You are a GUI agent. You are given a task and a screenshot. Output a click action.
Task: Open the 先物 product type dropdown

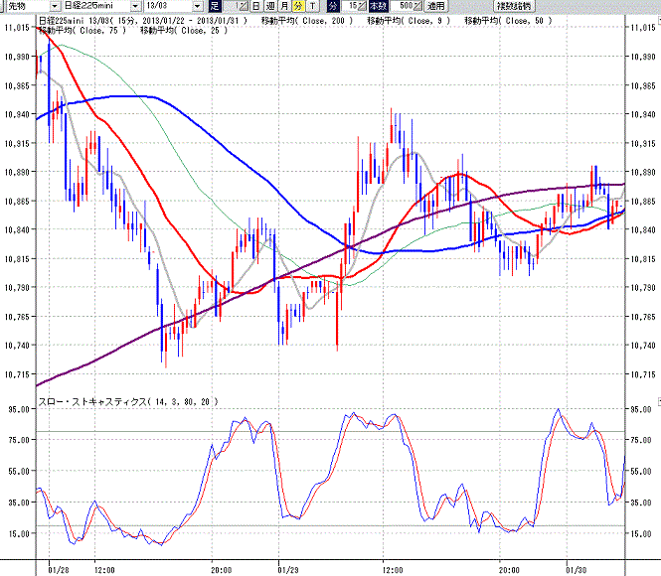point(55,6)
